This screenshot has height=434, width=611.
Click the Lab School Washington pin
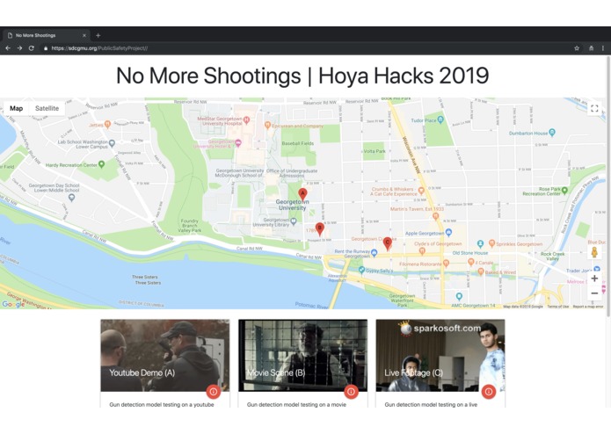(x=113, y=143)
